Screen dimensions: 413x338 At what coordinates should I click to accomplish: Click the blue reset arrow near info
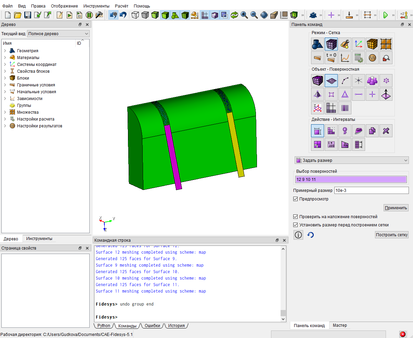pos(311,235)
